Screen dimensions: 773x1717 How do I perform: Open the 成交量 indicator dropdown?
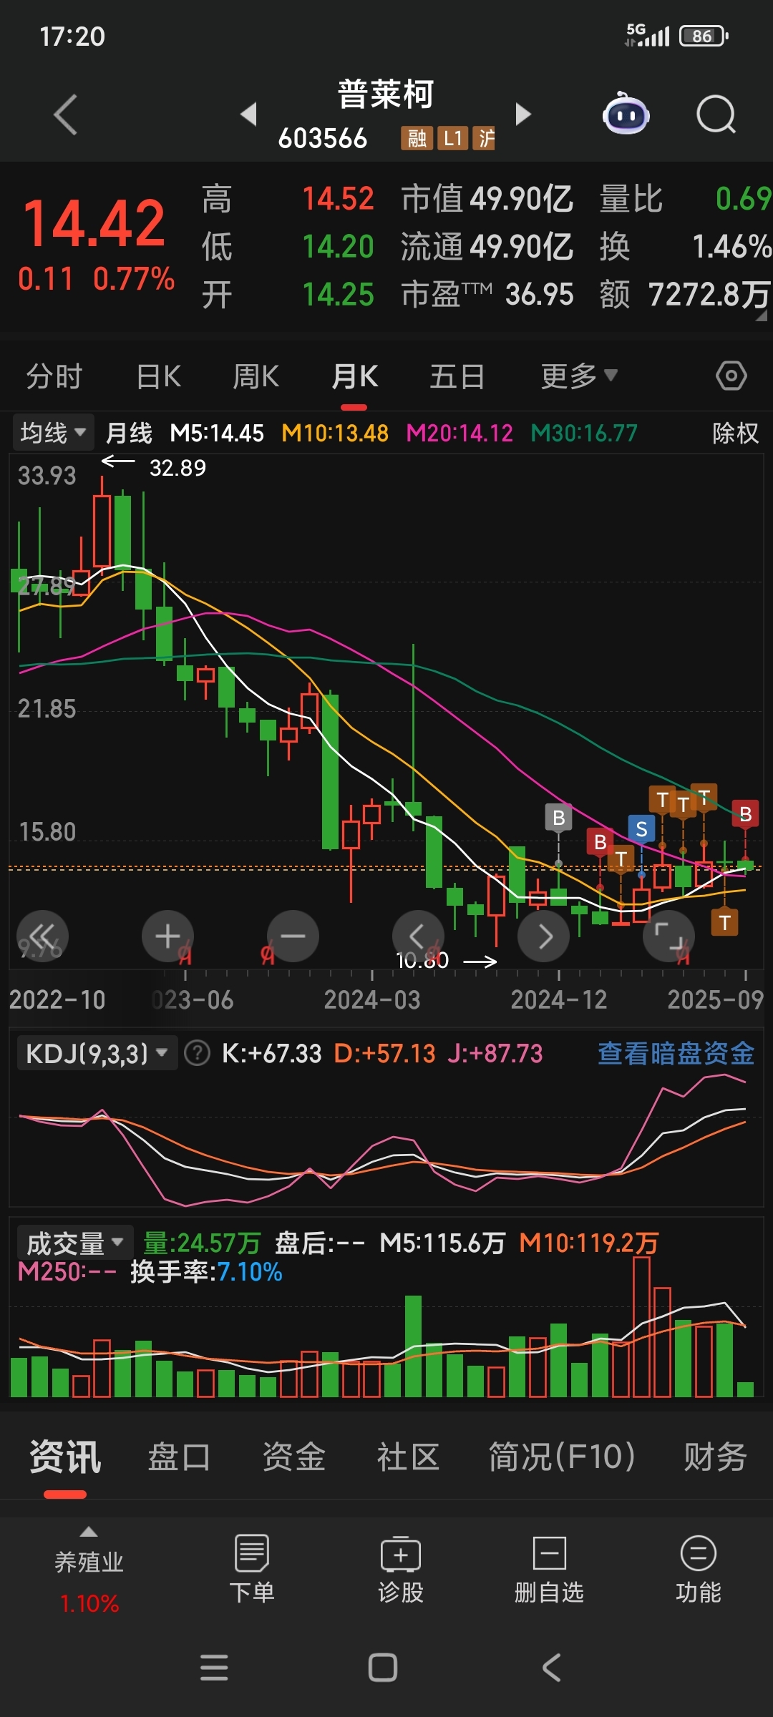75,1243
